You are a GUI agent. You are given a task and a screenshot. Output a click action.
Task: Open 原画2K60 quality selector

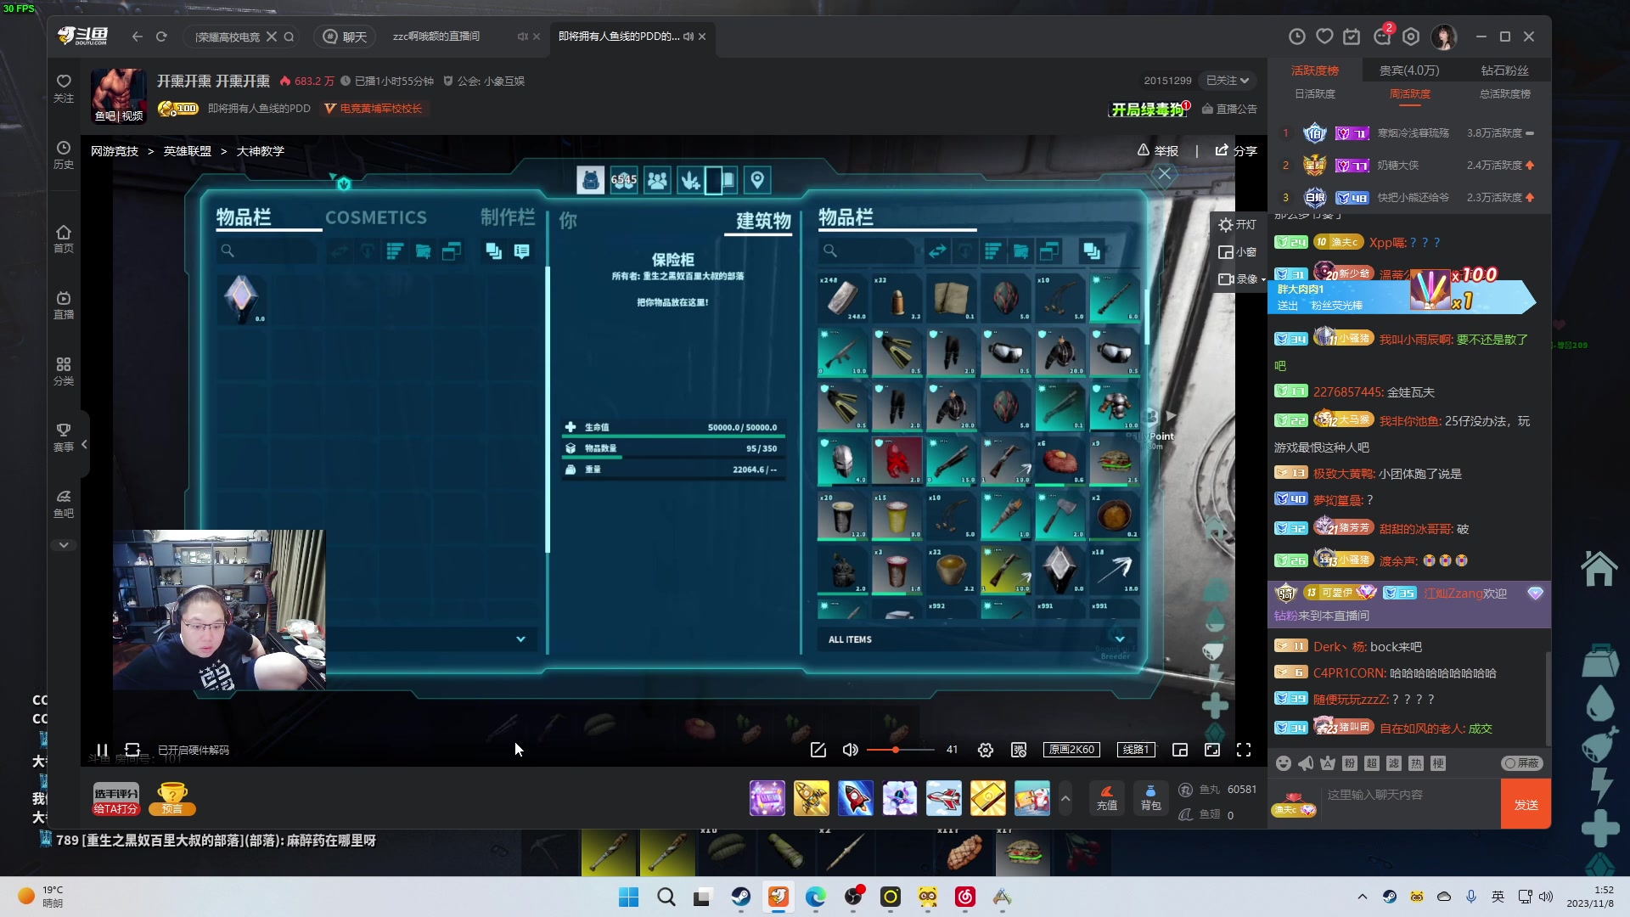coord(1071,750)
